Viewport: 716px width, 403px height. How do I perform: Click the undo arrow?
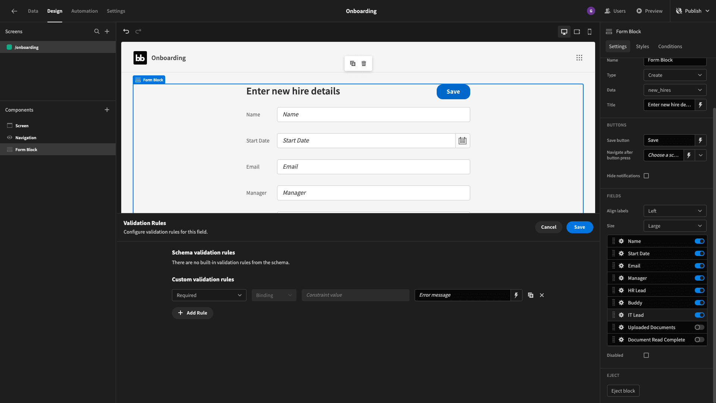(126, 31)
